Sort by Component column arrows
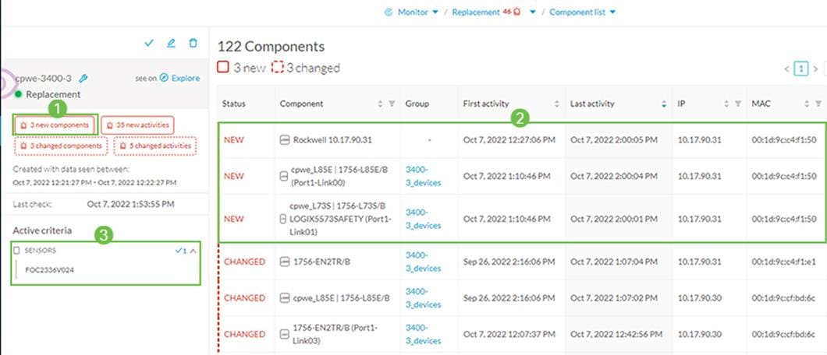827x355 pixels. coord(380,104)
